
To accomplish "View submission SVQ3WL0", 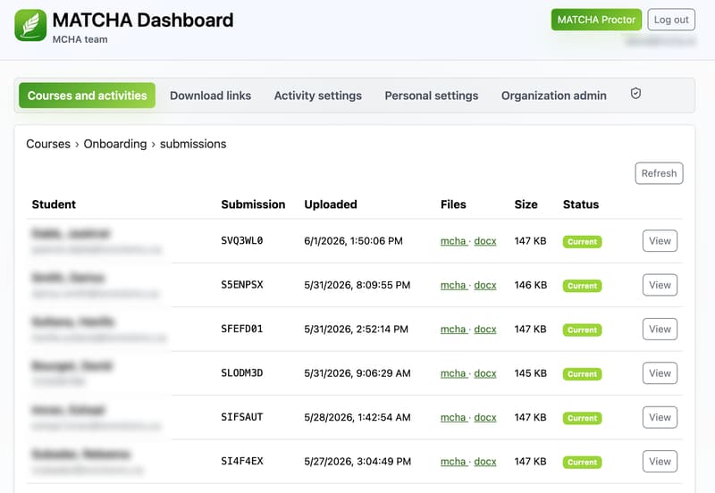I will pos(660,240).
